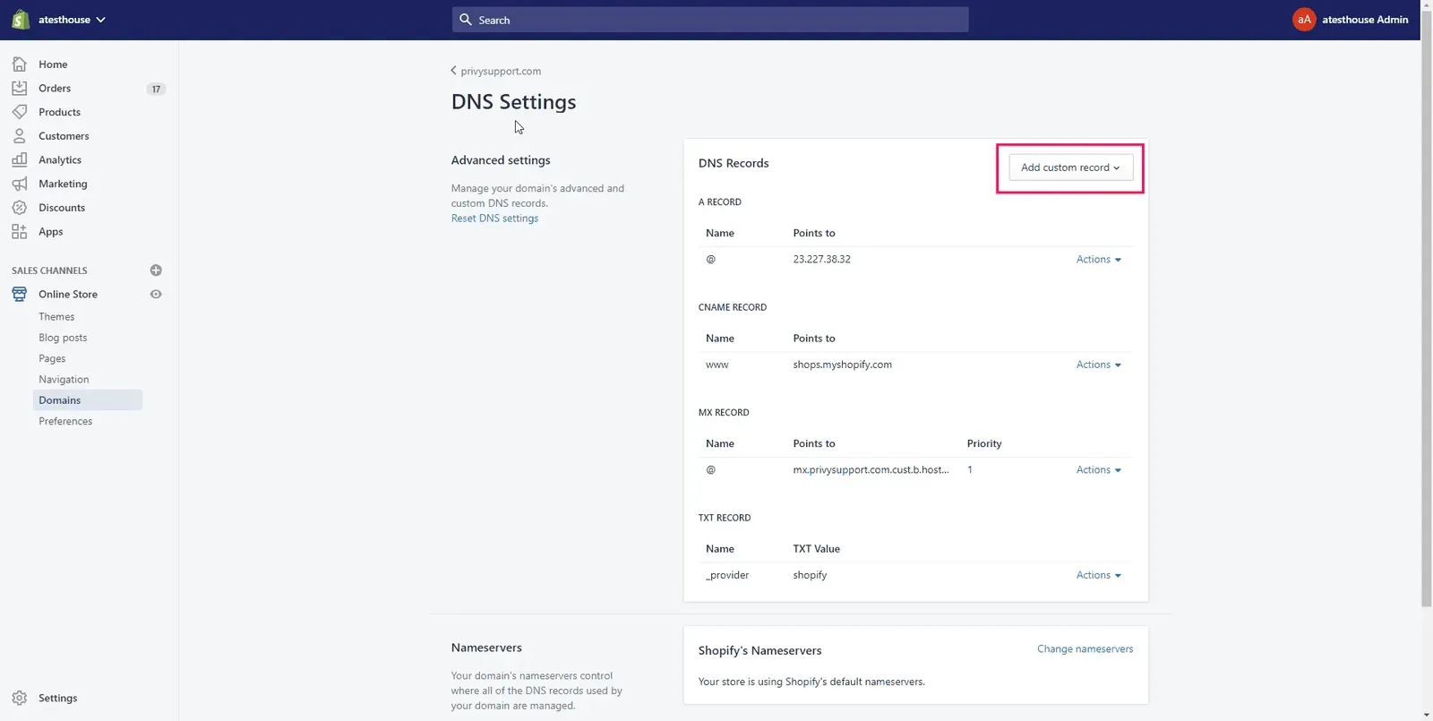Click the Customers person icon

[20, 136]
